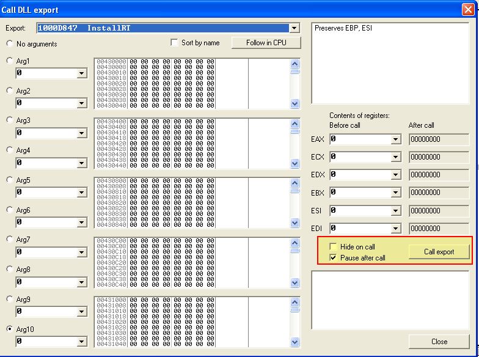
Task: Check the Hide on call option
Action: coord(333,247)
